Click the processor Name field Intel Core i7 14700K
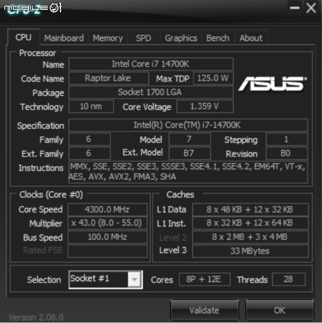This screenshot has width=322, height=323. click(151, 64)
